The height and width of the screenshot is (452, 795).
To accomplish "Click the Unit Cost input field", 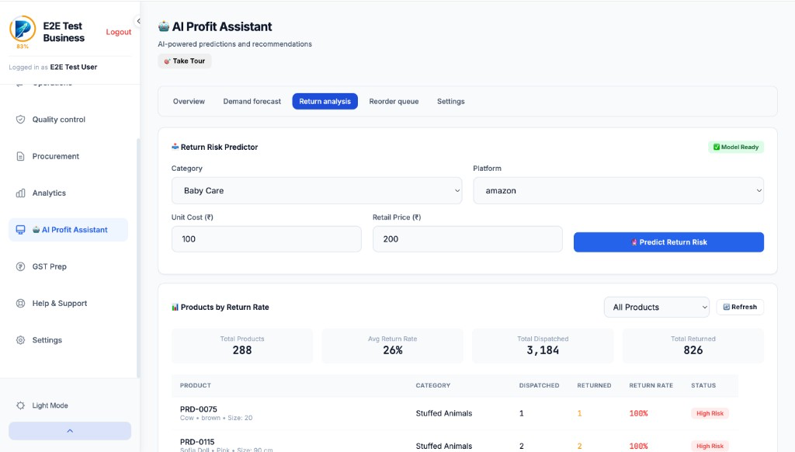I will coord(266,239).
